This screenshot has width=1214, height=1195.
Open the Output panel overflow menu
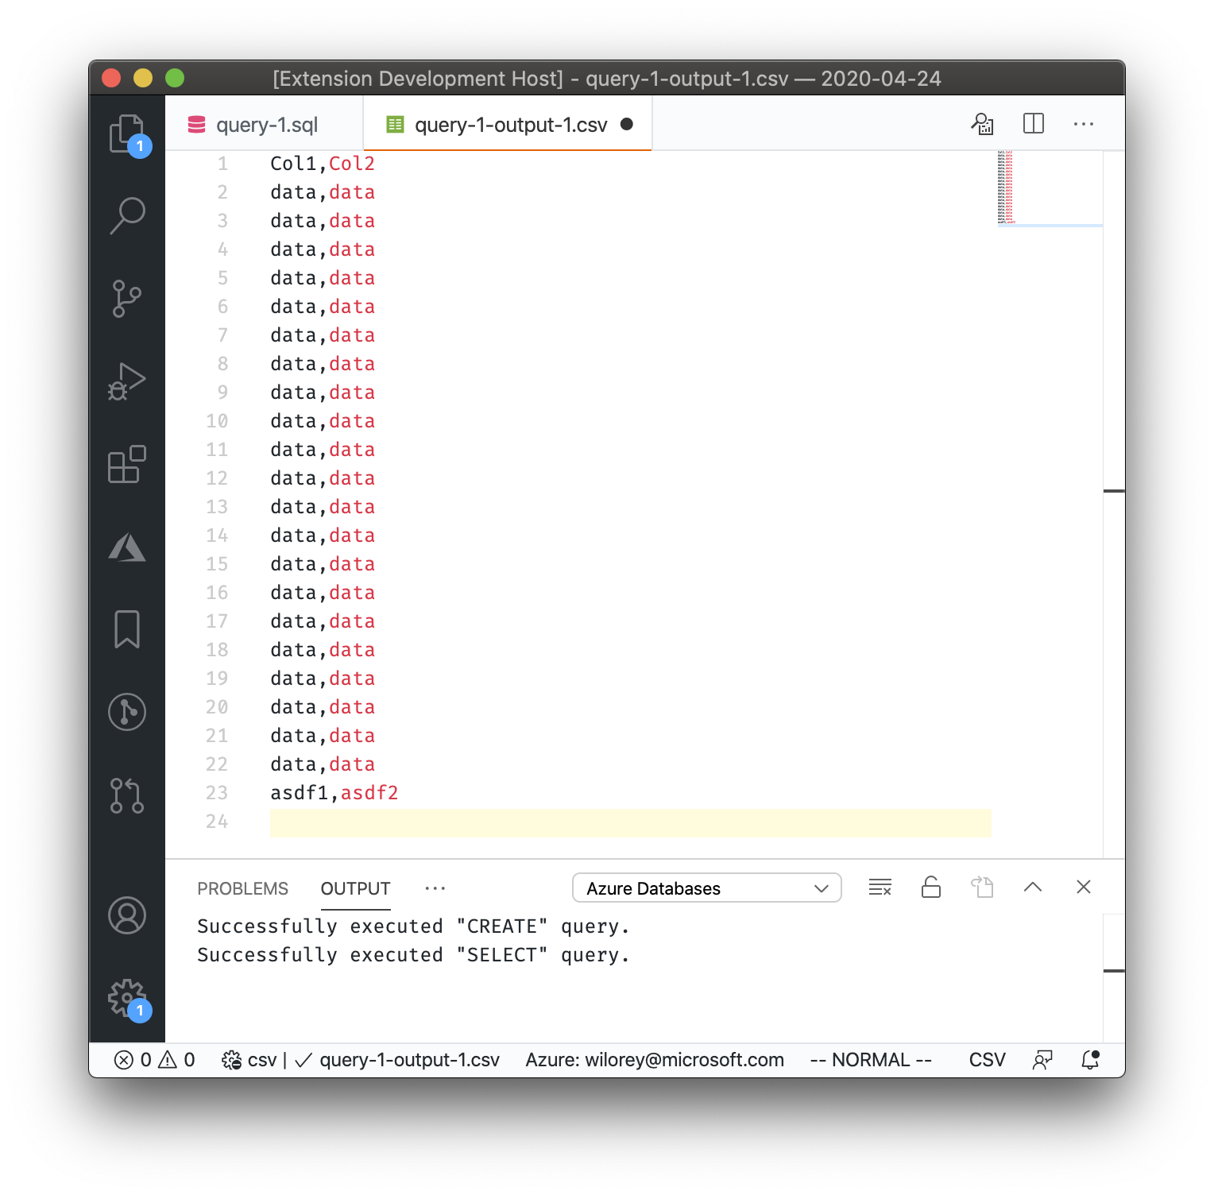tap(435, 888)
